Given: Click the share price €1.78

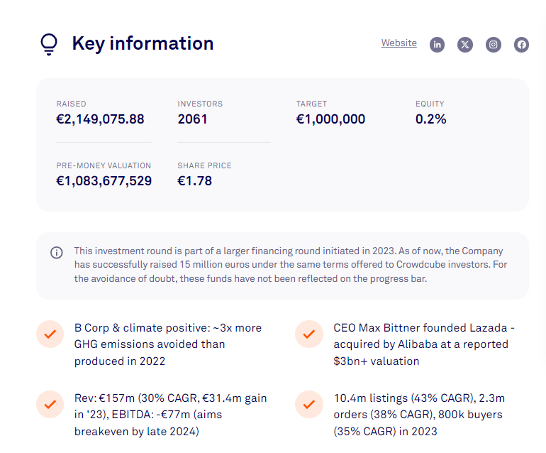Looking at the screenshot, I should pyautogui.click(x=194, y=181).
